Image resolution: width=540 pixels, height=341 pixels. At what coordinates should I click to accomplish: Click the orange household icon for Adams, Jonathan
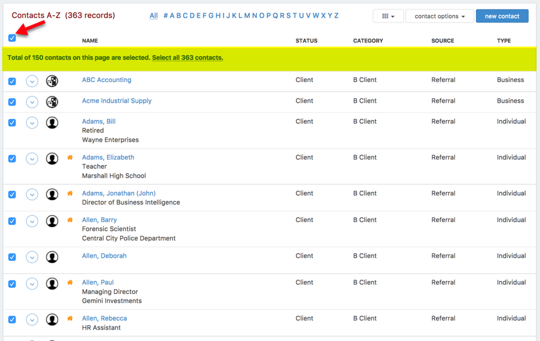click(x=70, y=193)
